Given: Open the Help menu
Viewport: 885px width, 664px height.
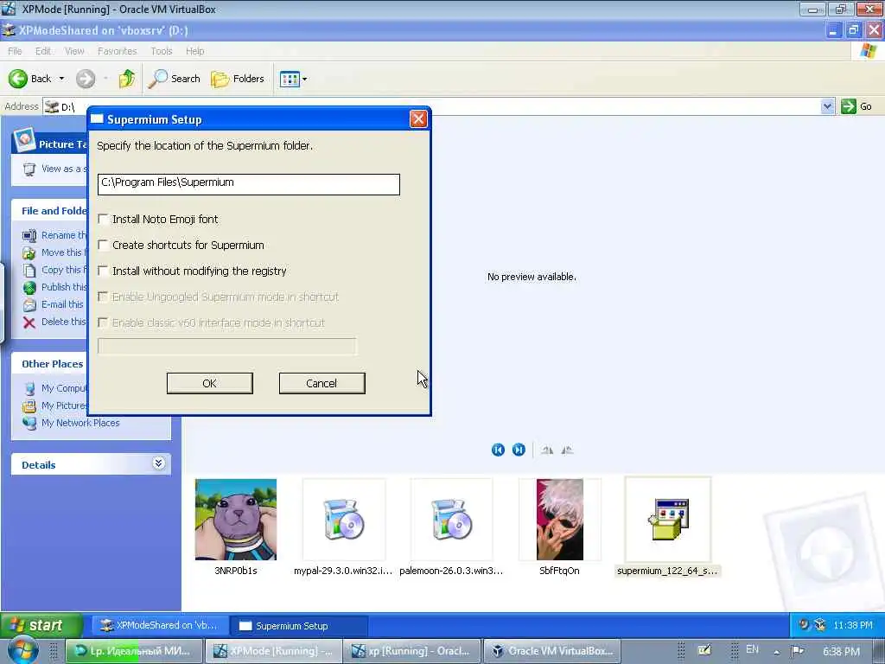Looking at the screenshot, I should 194,51.
